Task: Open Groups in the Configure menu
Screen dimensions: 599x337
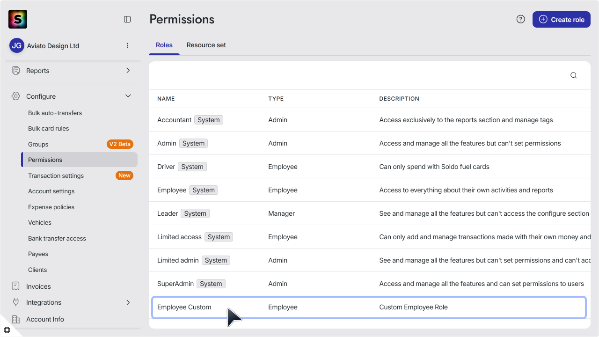Action: (38, 144)
